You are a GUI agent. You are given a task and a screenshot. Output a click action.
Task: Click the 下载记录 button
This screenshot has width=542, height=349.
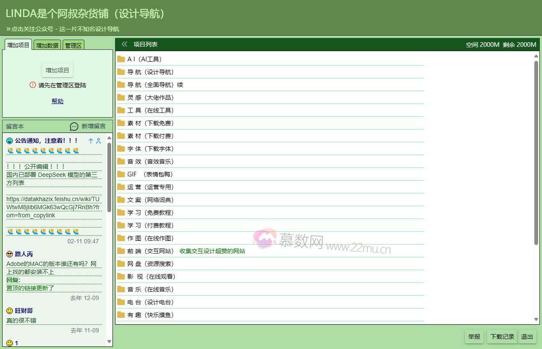(x=502, y=337)
